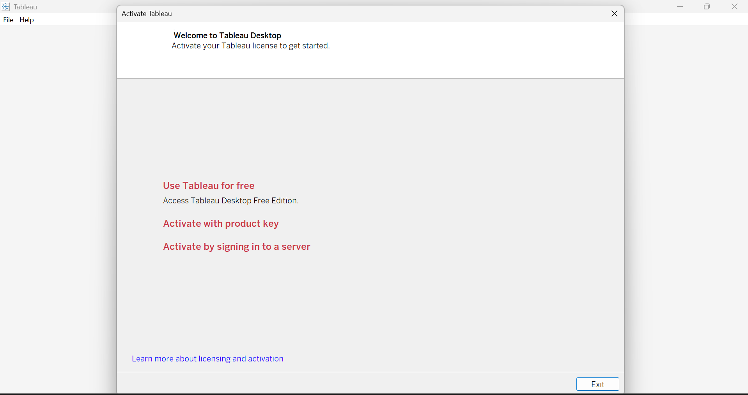Screen dimensions: 748x395
Task: Close the Tableau main window
Action: [x=735, y=7]
